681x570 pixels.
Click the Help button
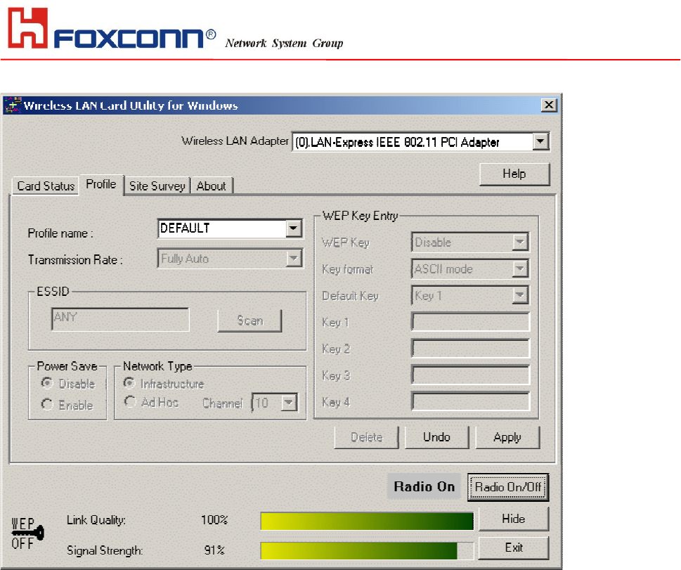(514, 174)
